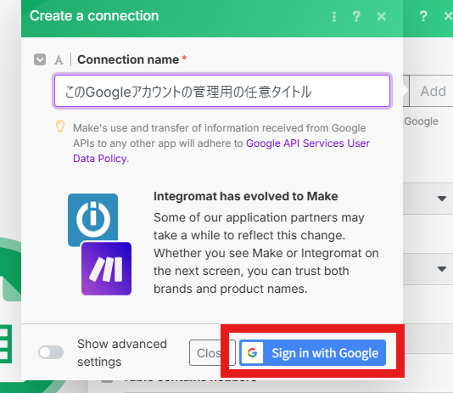Open the Google API Services User Data Policy link

[x=221, y=151]
